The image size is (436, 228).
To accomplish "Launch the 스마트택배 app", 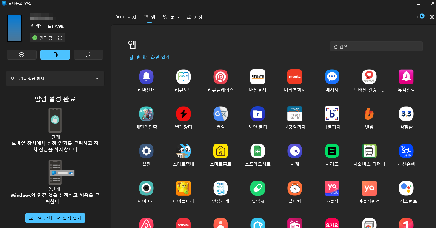I will pyautogui.click(x=183, y=151).
